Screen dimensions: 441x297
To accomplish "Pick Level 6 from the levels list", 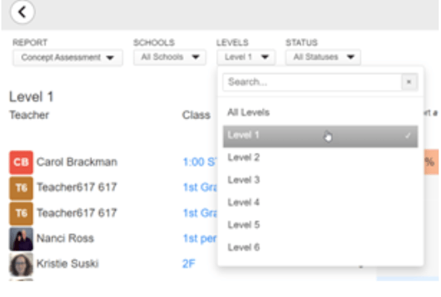I will click(x=244, y=247).
